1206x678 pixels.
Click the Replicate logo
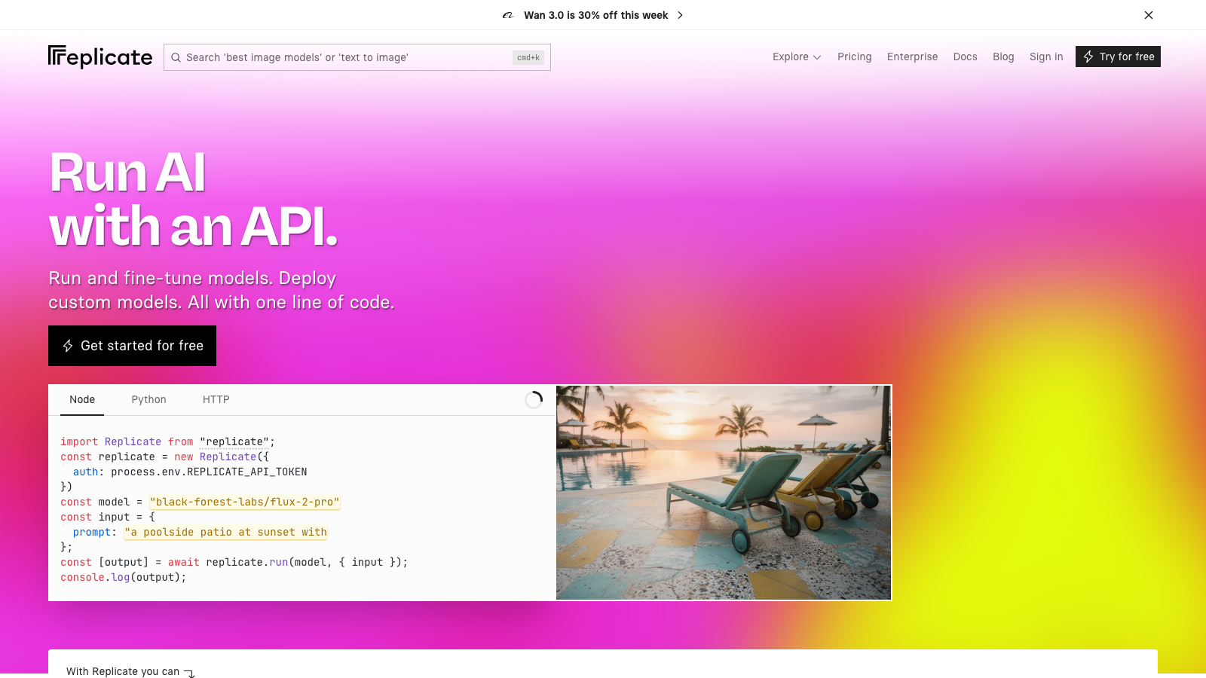pos(100,56)
